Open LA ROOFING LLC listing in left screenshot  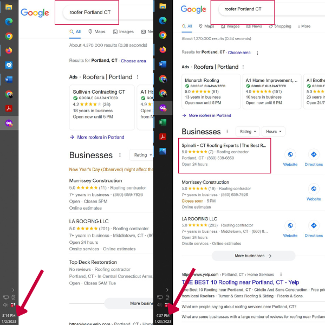(x=89, y=222)
